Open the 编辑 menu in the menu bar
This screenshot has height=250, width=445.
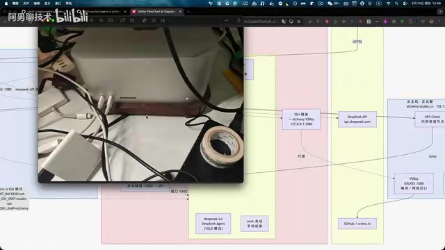click(37, 3)
